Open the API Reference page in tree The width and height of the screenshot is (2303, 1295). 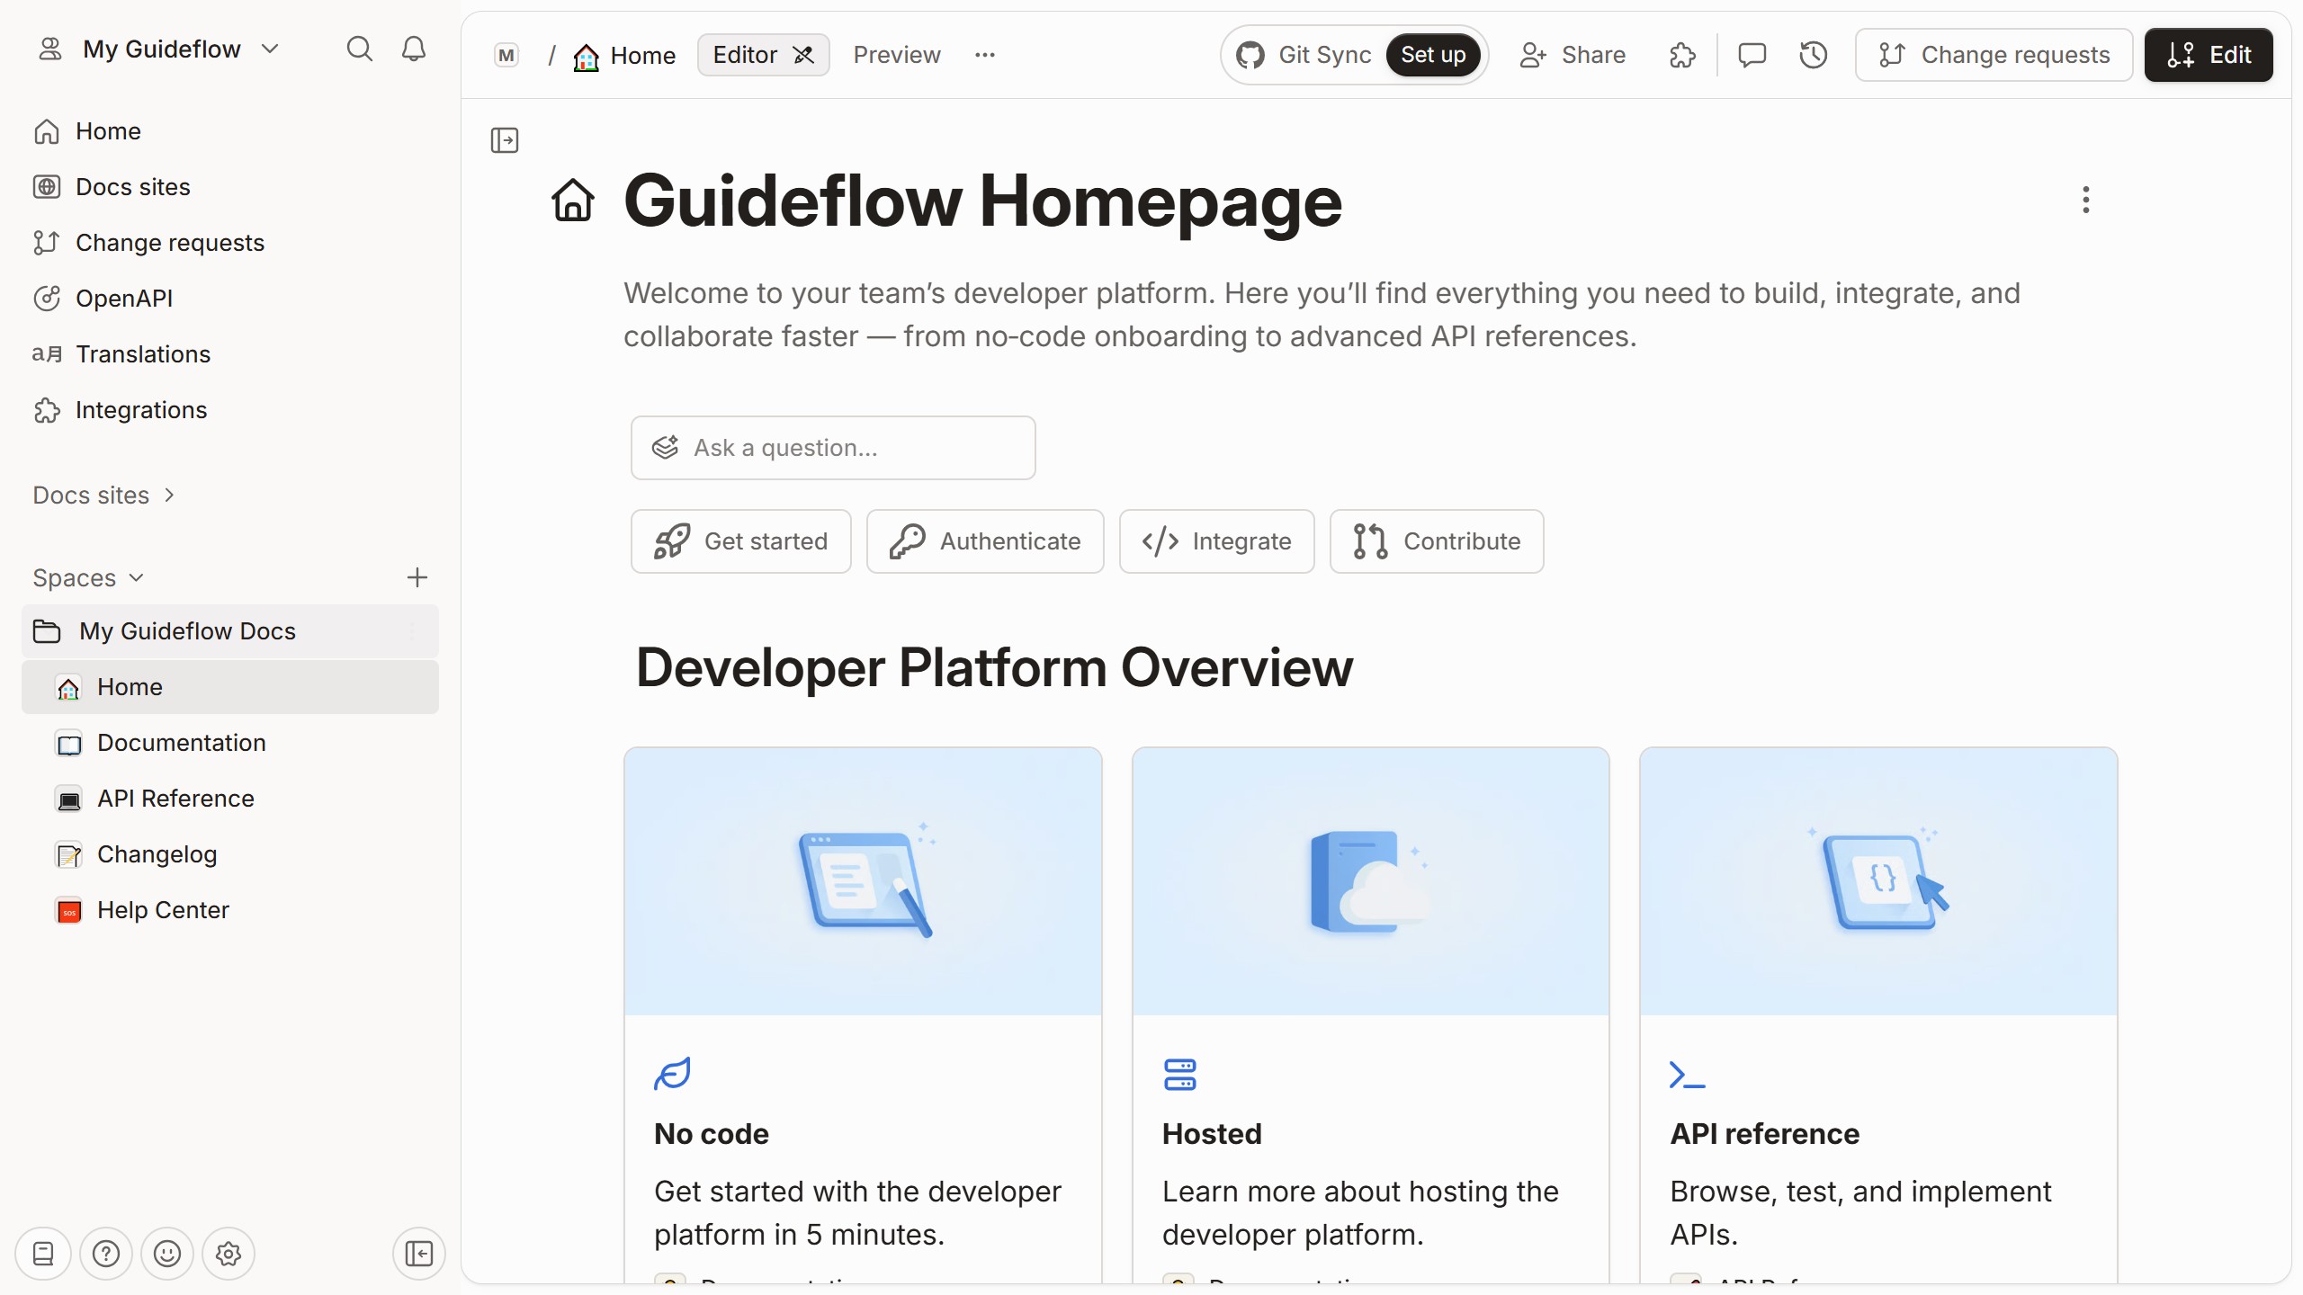(229, 799)
